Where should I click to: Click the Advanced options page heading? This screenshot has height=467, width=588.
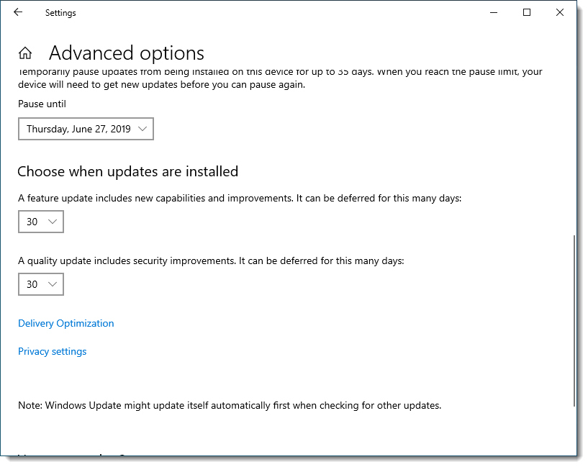pyautogui.click(x=127, y=53)
